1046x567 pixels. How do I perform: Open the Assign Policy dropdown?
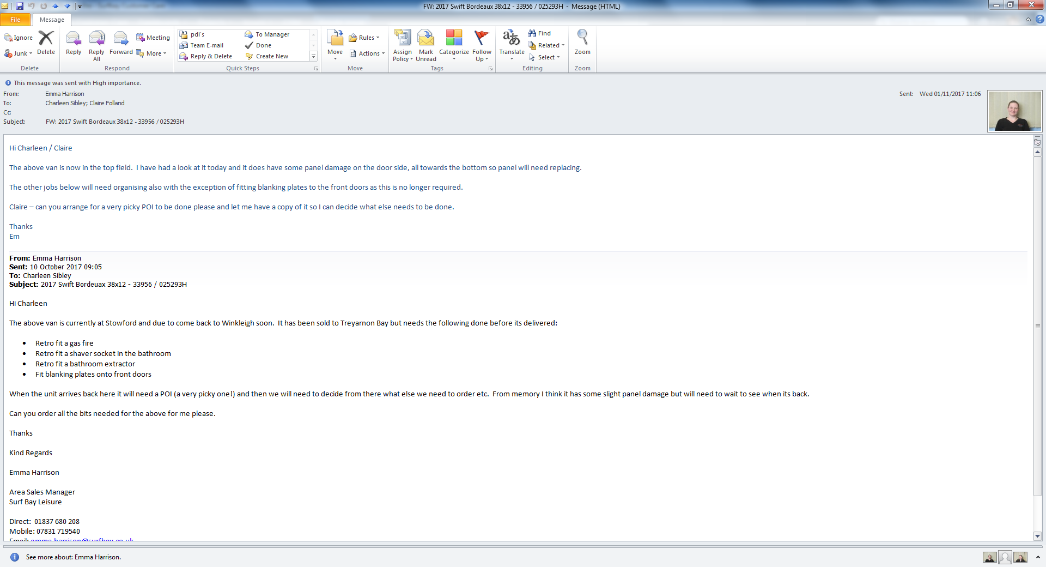[x=403, y=45]
